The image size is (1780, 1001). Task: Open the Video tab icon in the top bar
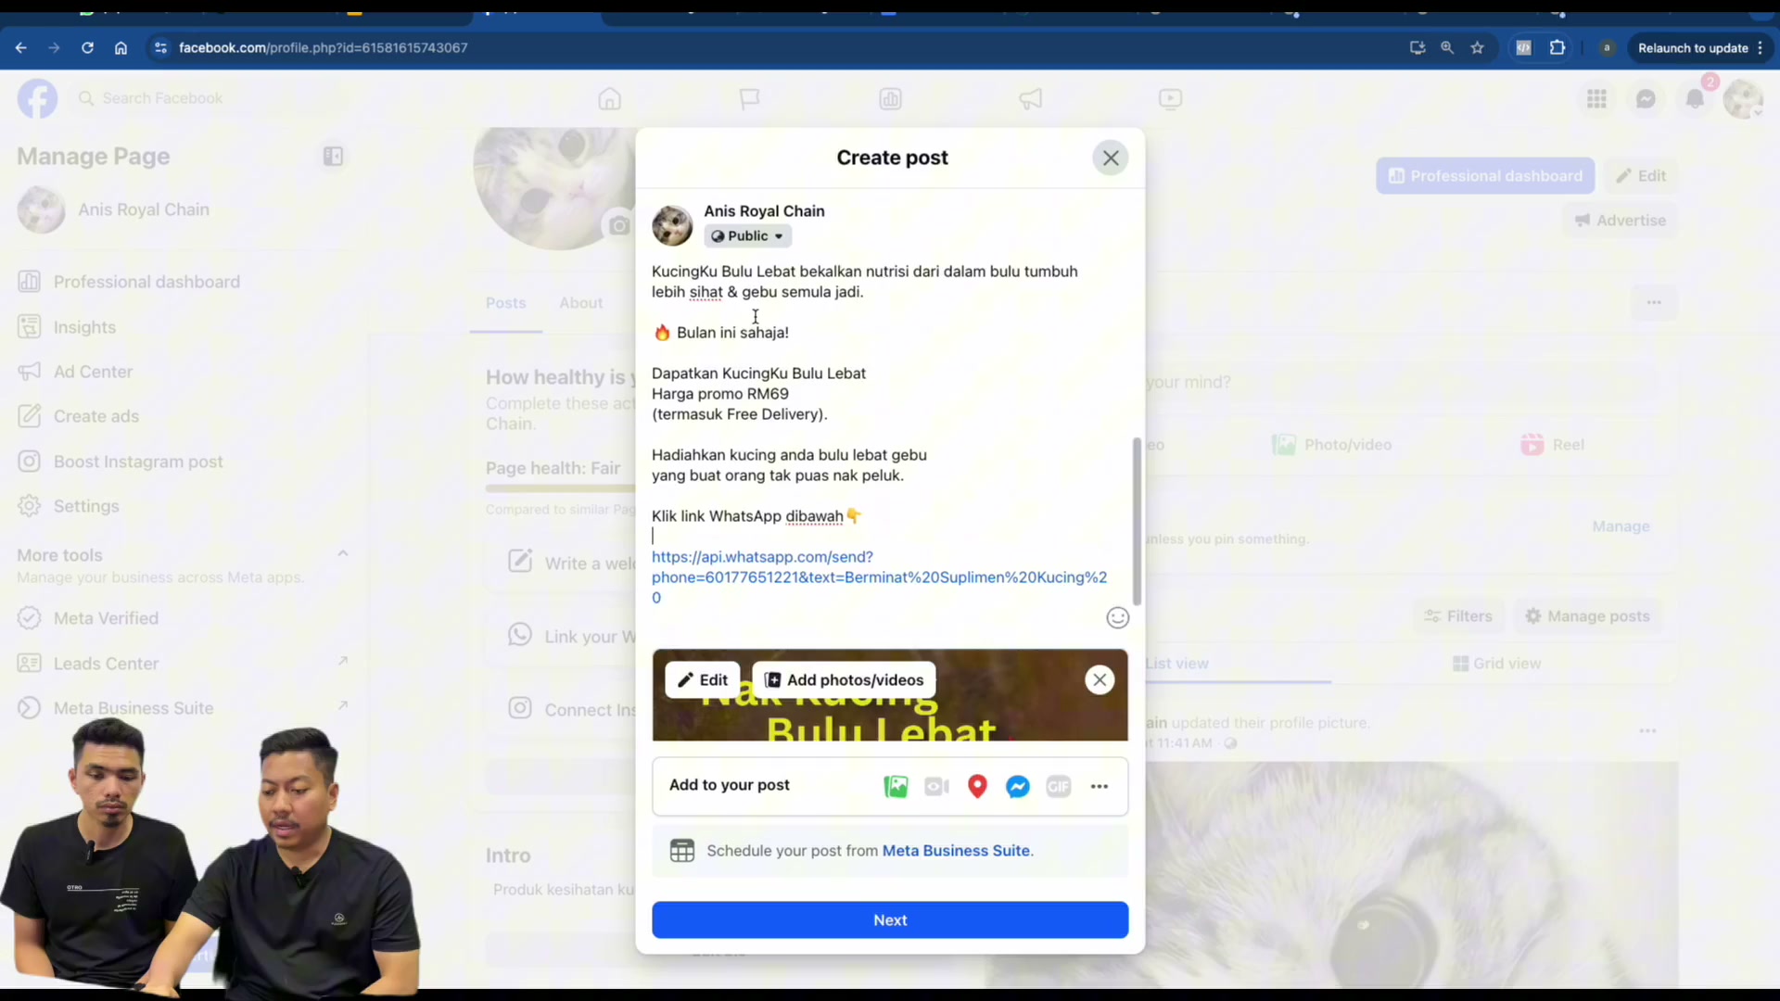point(1170,99)
